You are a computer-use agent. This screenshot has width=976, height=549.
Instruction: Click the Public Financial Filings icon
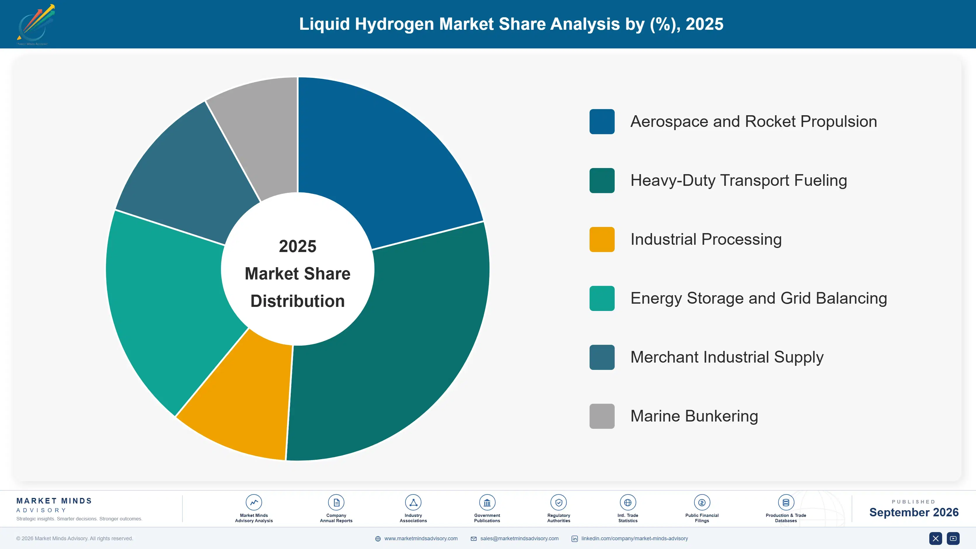(702, 502)
